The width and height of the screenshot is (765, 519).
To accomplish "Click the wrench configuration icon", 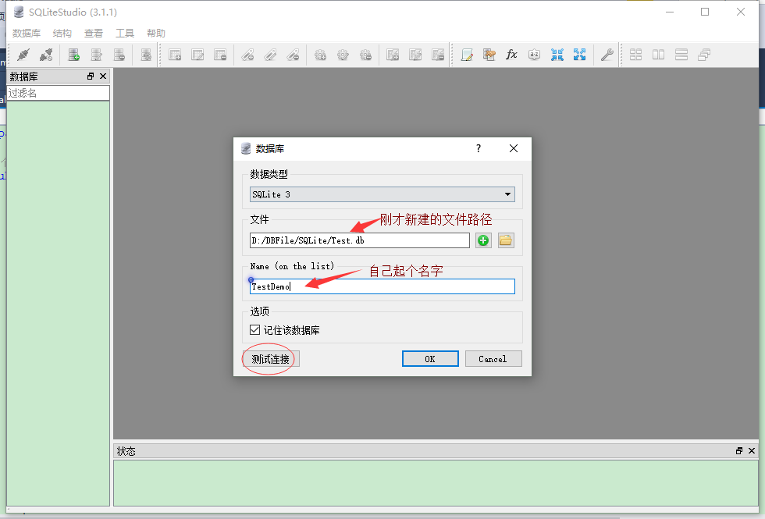I will tap(607, 55).
